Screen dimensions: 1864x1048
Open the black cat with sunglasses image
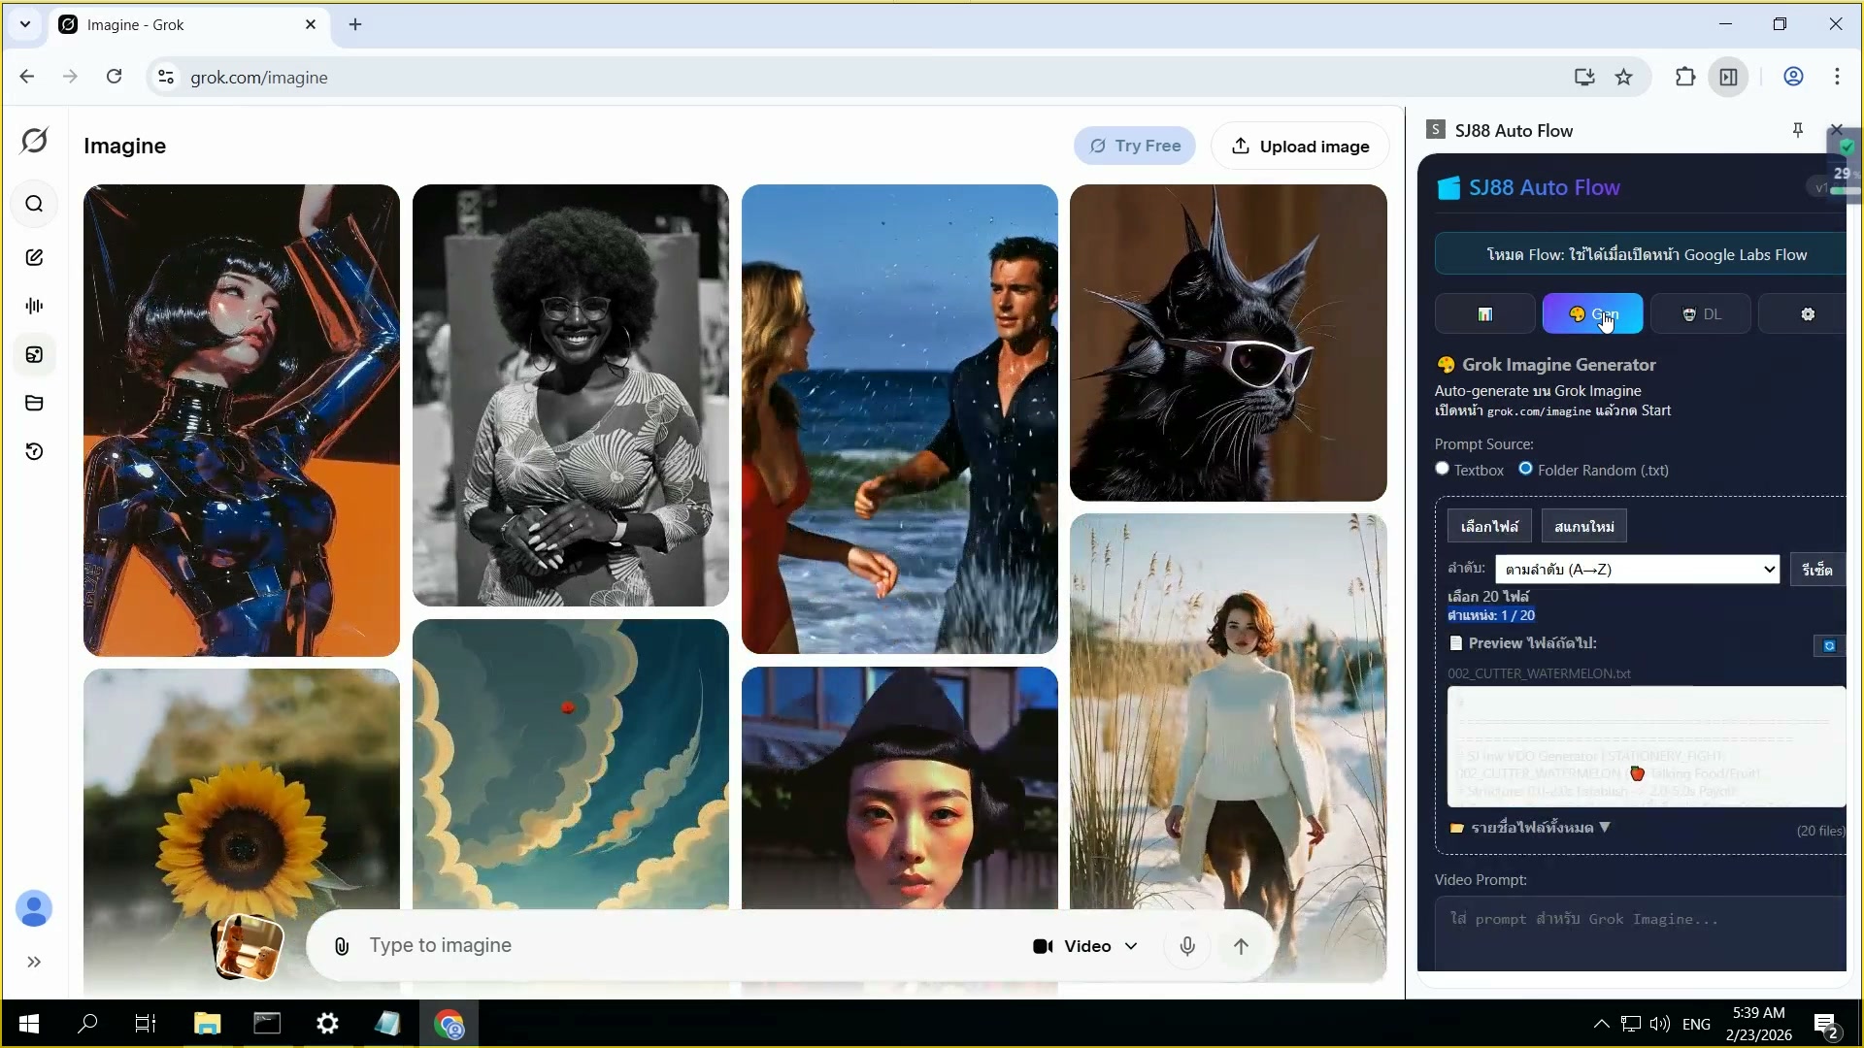pos(1228,343)
